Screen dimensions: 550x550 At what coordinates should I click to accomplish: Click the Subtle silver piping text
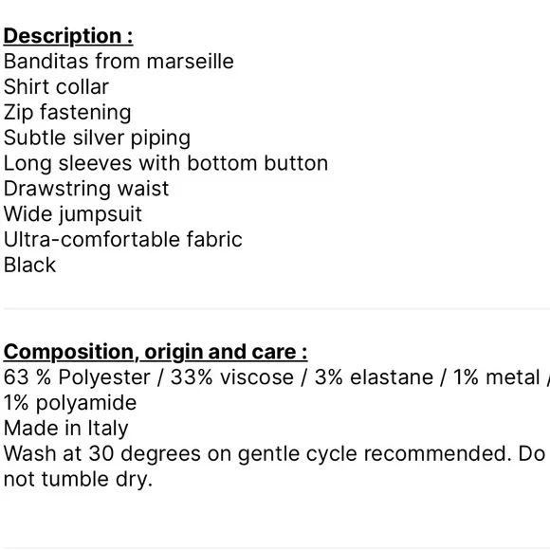pos(97,137)
